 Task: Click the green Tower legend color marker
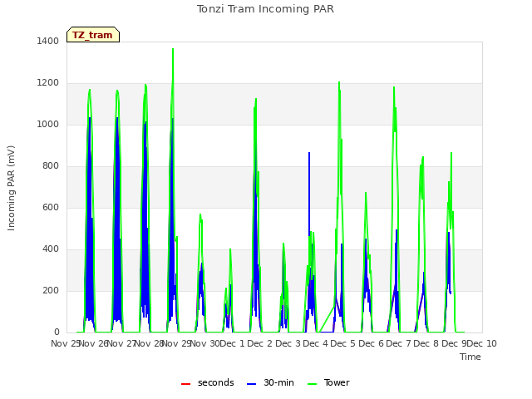pos(312,384)
